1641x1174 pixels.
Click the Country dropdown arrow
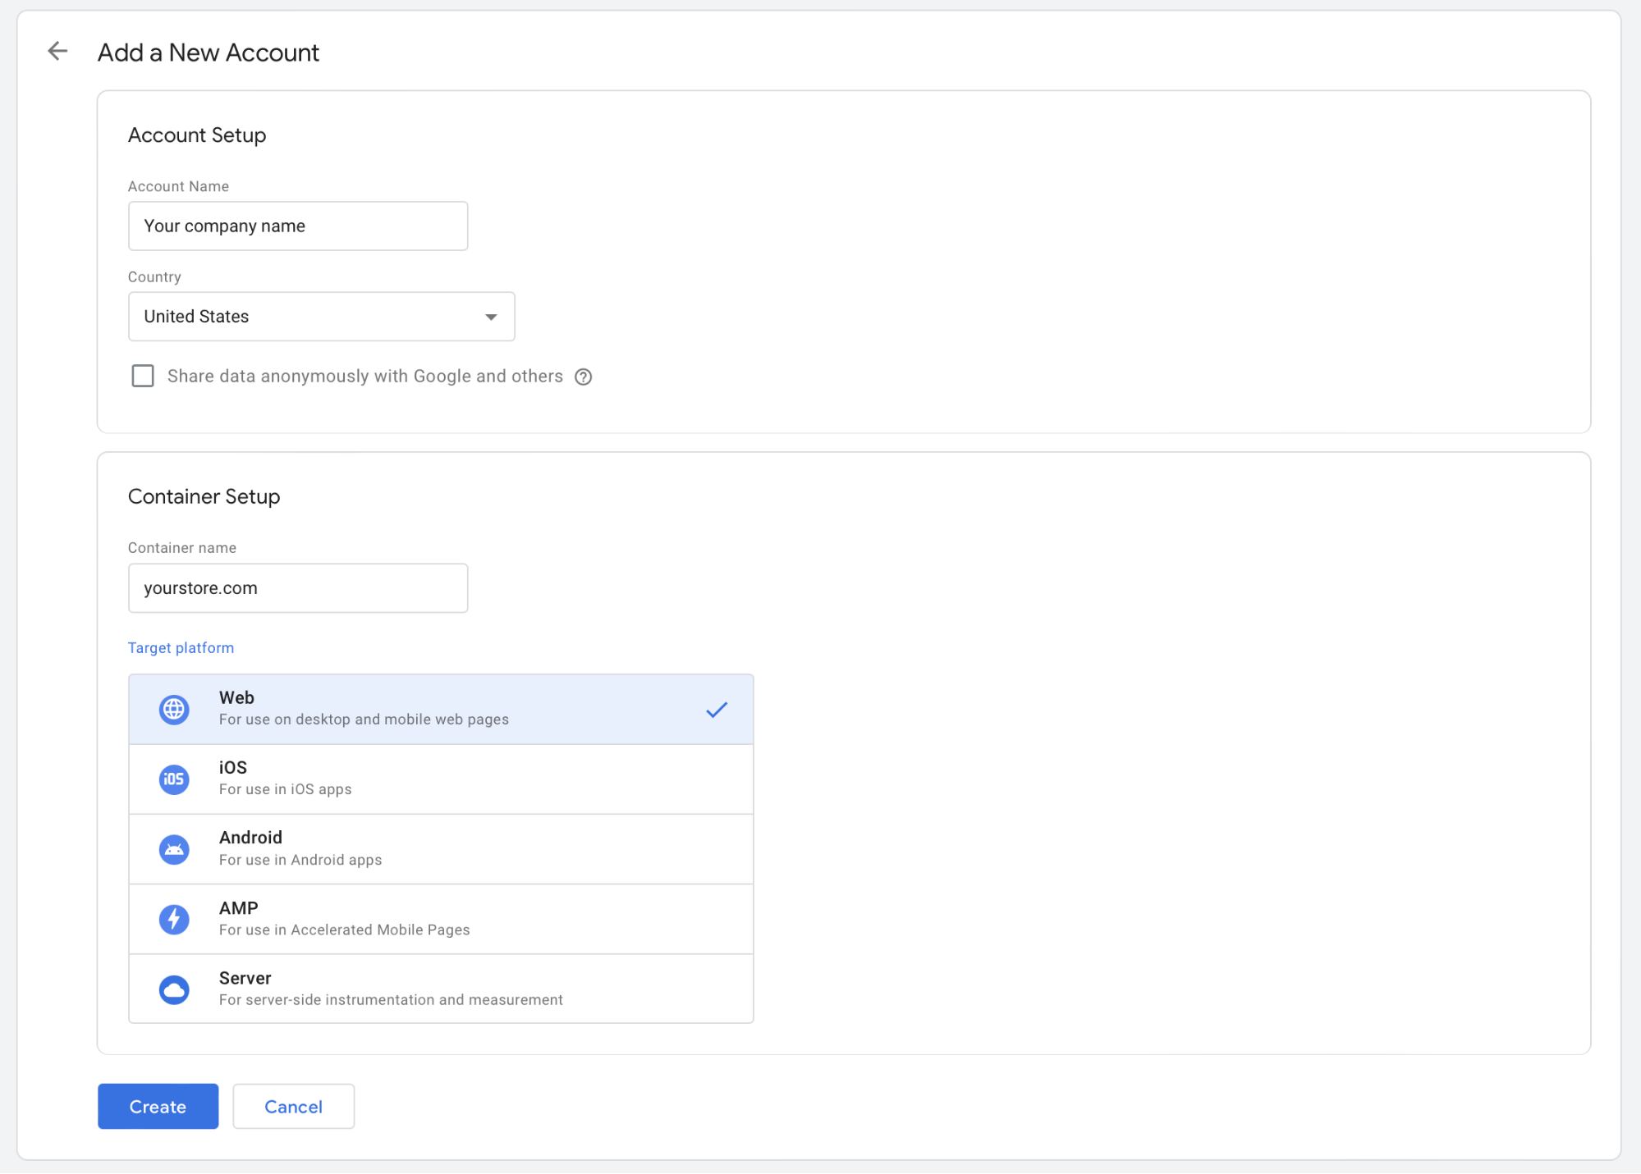[491, 317]
